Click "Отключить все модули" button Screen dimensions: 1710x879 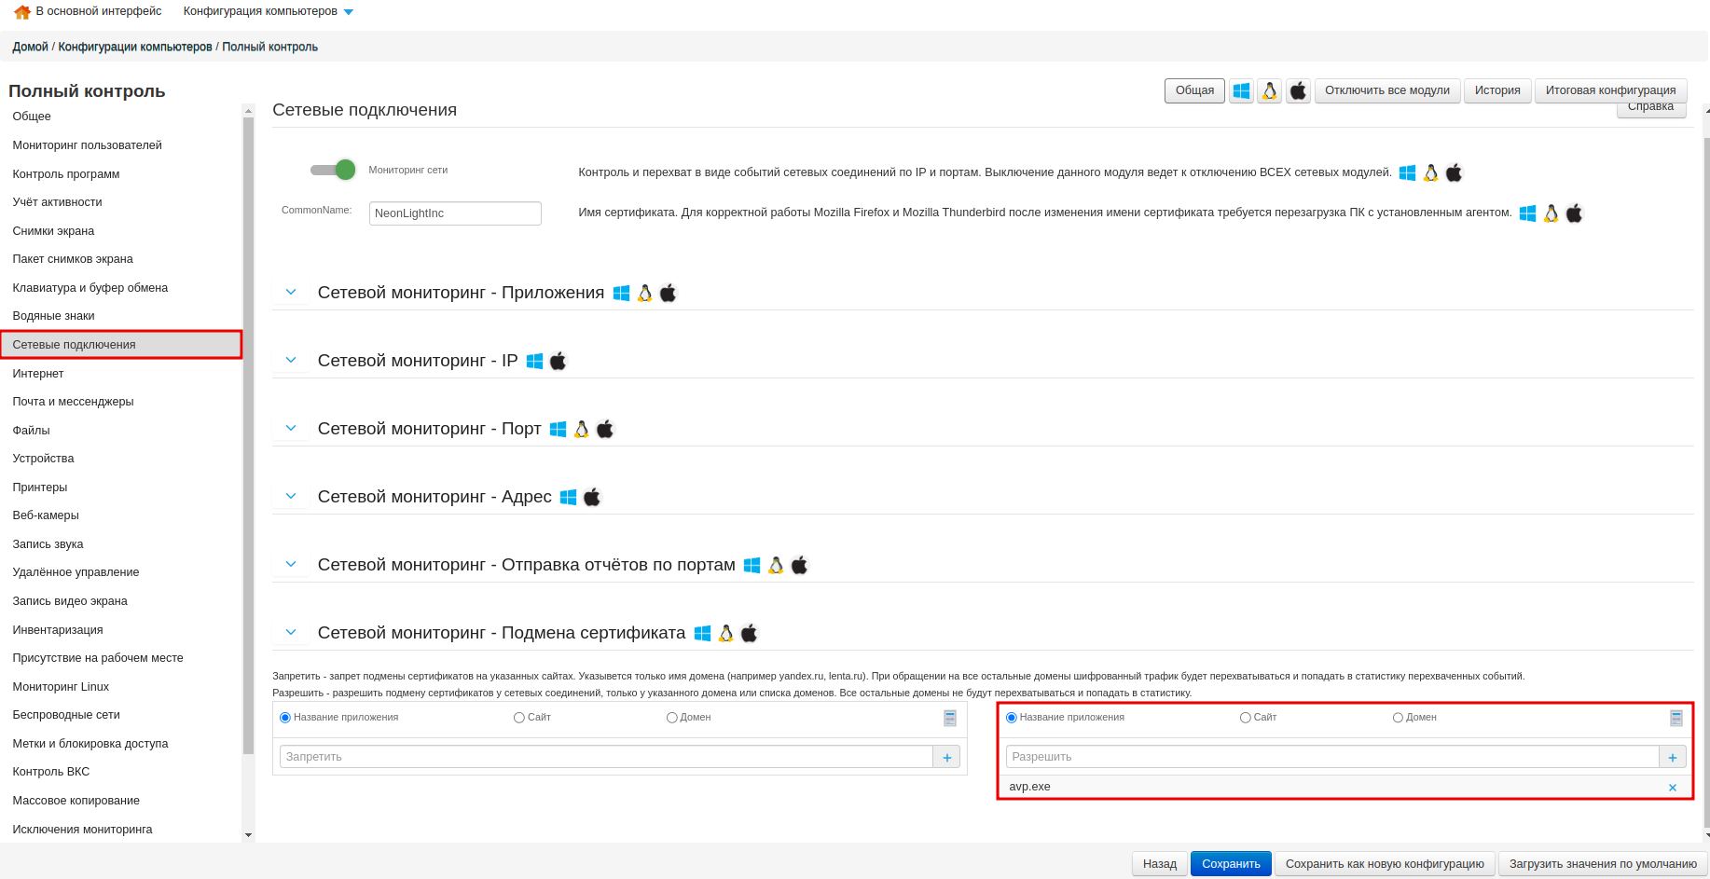point(1387,90)
